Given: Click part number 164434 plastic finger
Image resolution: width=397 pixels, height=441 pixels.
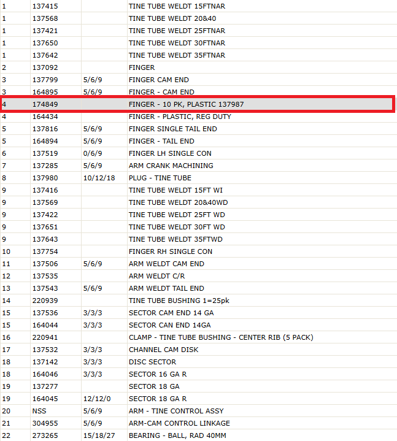Looking at the screenshot, I should pos(45,117).
